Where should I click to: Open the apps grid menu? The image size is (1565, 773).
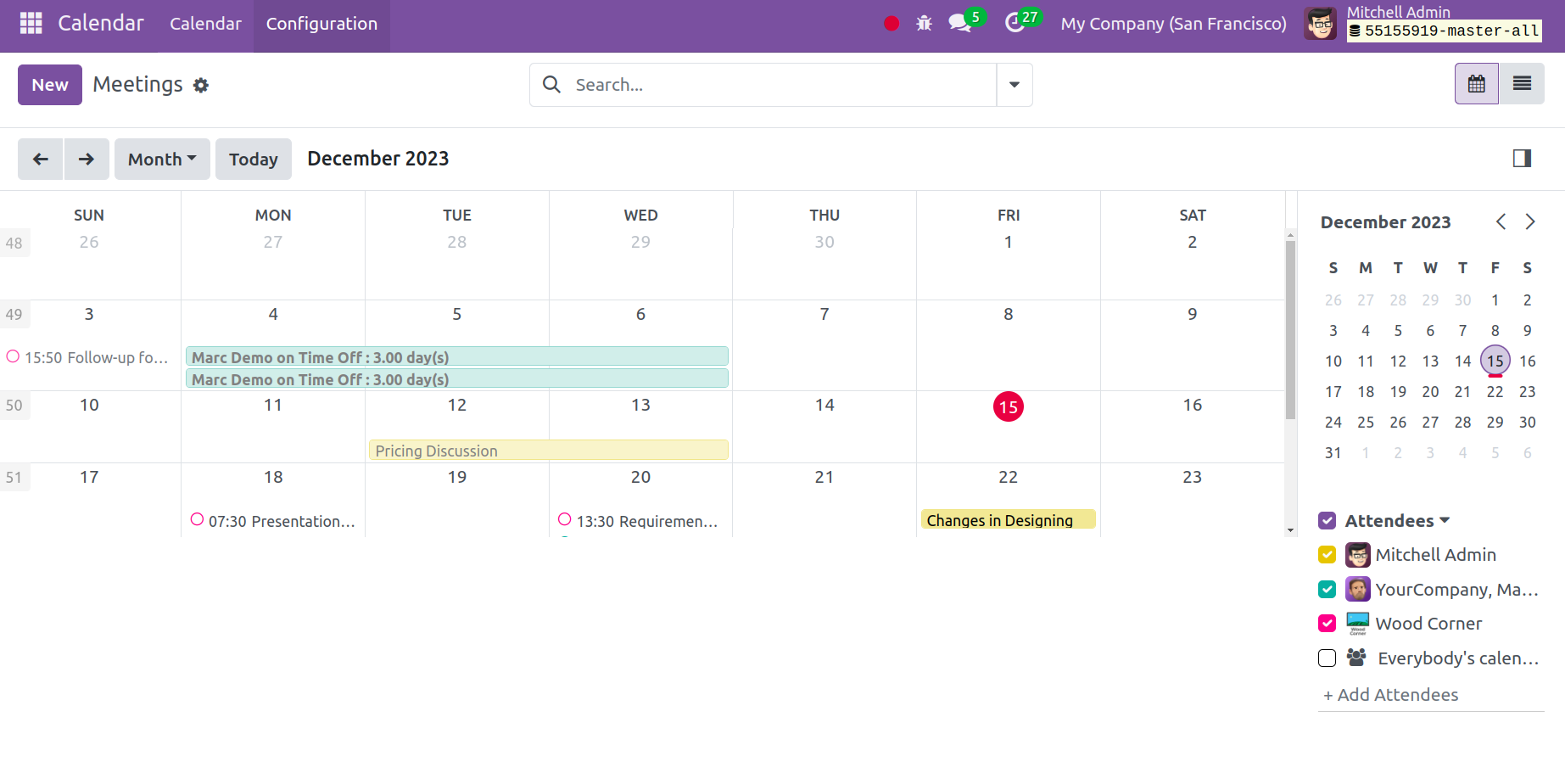pyautogui.click(x=31, y=23)
